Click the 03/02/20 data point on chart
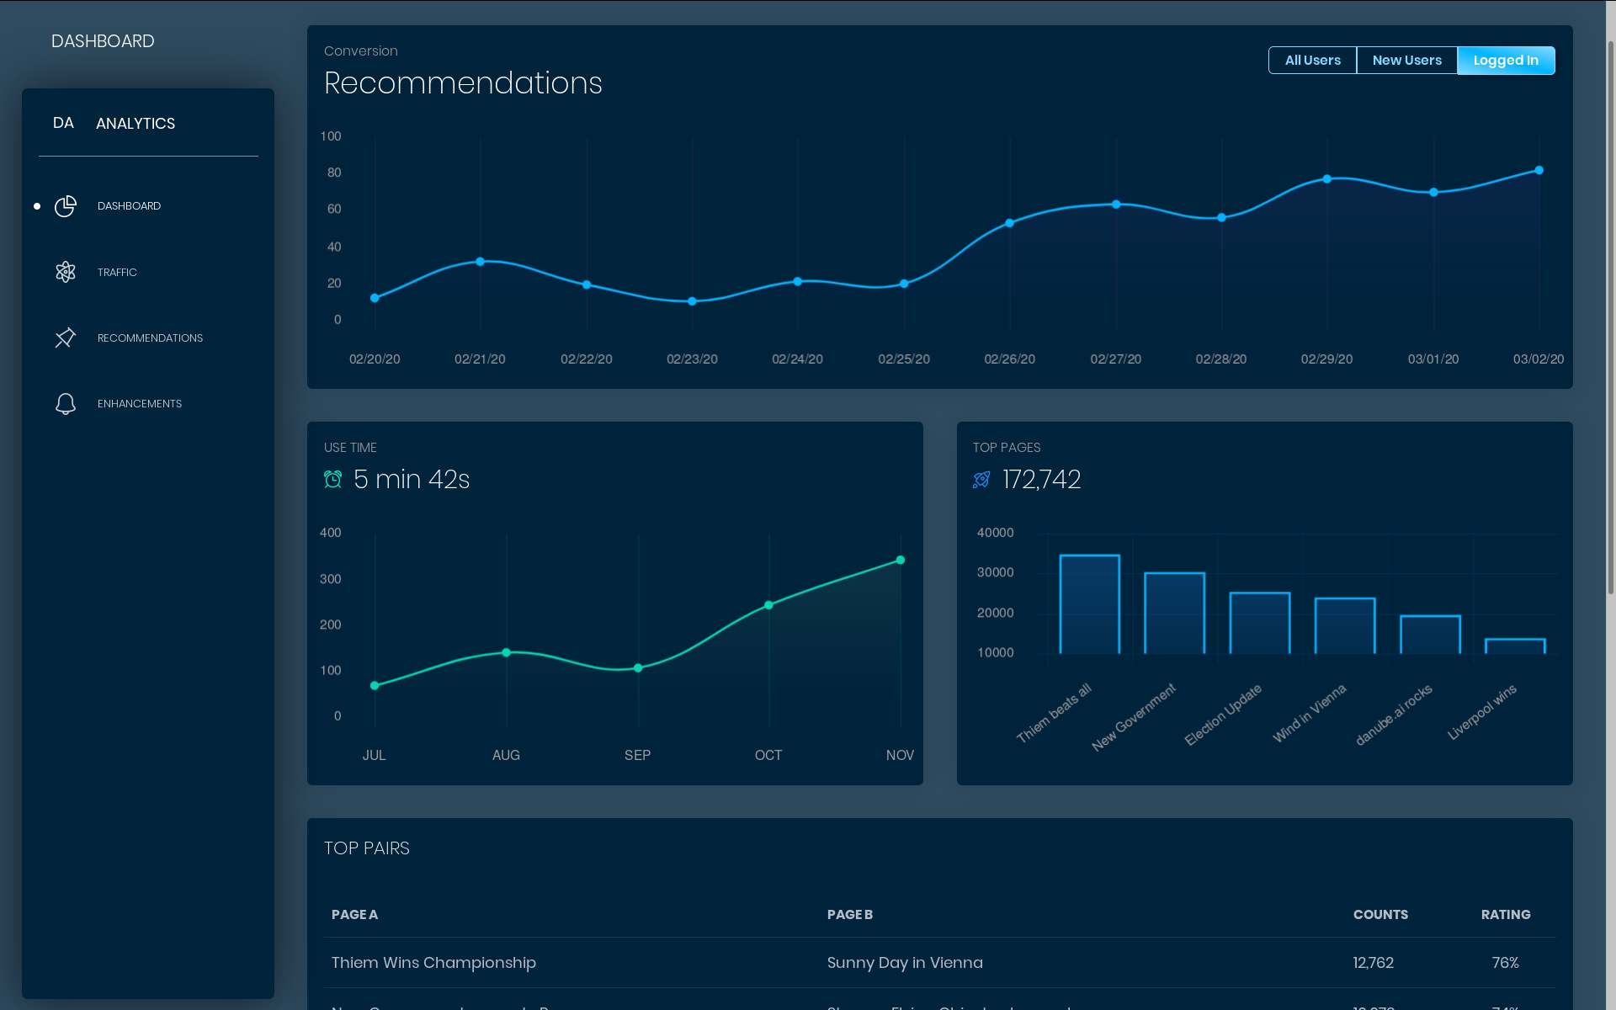1616x1010 pixels. pyautogui.click(x=1539, y=170)
